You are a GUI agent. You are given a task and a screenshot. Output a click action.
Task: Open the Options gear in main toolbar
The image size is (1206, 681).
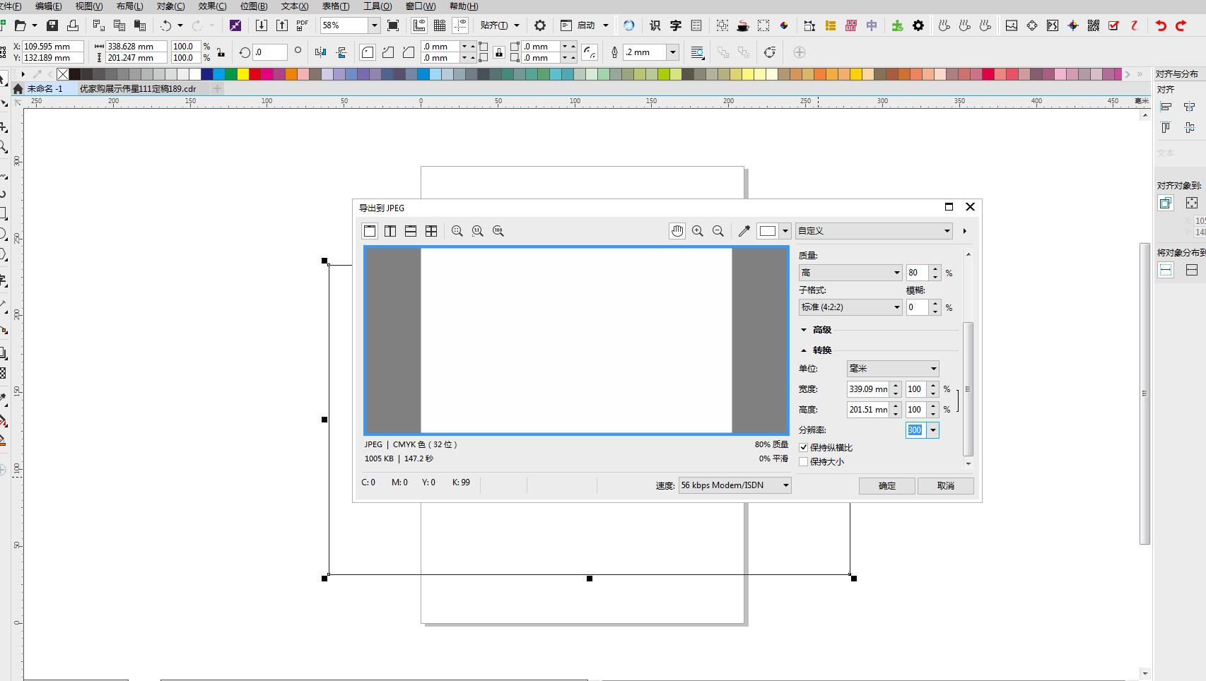[x=540, y=25]
